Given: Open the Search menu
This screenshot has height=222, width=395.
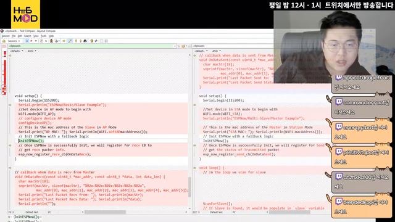Looking at the screenshot, I should coord(27,36).
